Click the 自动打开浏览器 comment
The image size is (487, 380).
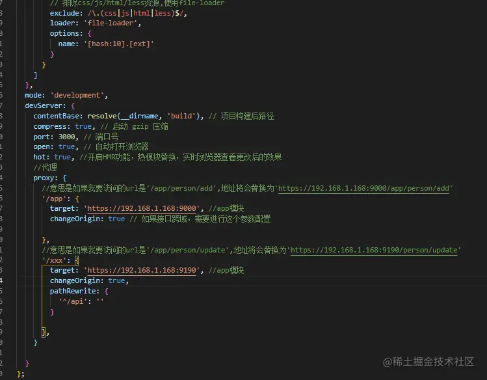coord(116,146)
